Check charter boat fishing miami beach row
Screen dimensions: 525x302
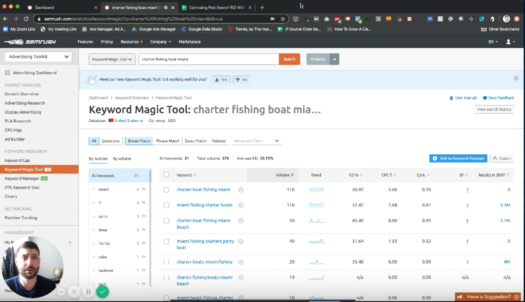[x=166, y=221]
